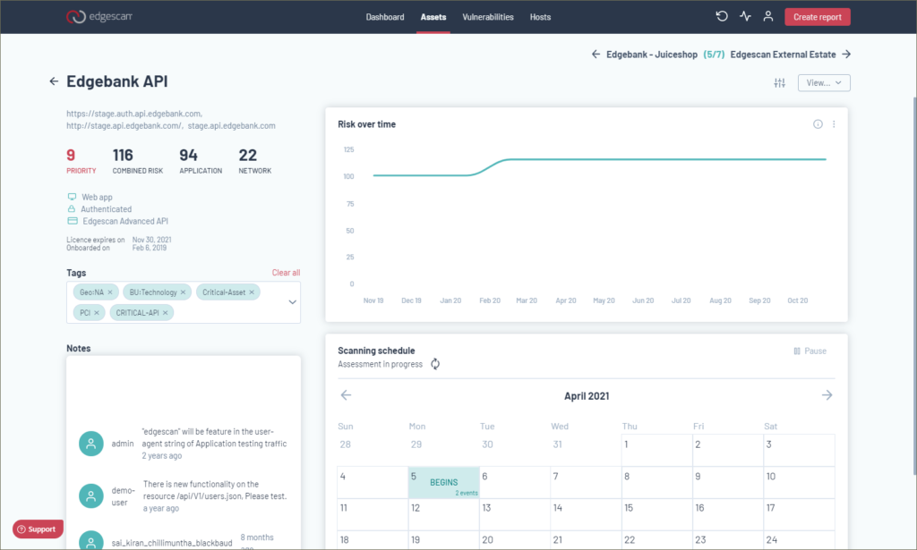
Task: Open the activity pulse icon
Action: pyautogui.click(x=745, y=16)
